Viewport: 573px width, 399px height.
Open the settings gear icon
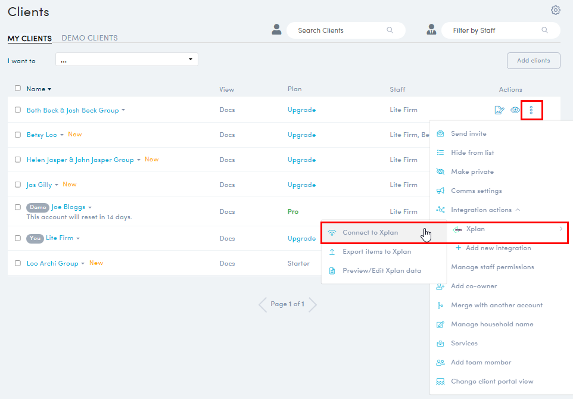[555, 10]
